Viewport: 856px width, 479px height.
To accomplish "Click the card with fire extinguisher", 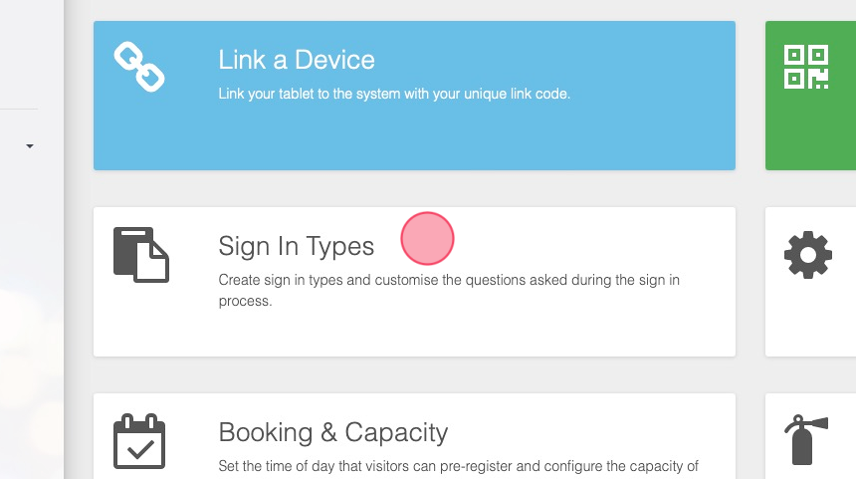I will click(x=810, y=436).
